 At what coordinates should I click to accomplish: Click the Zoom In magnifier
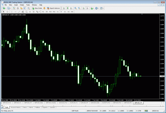[x=75, y=8]
